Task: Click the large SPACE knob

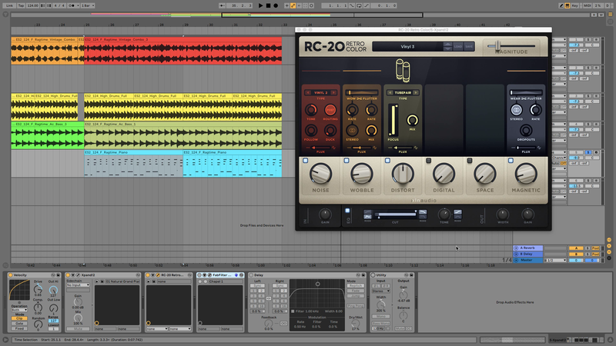Action: coord(485,174)
